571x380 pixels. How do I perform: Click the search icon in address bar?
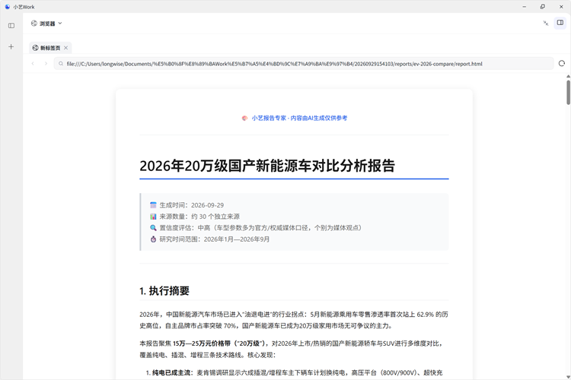point(61,64)
